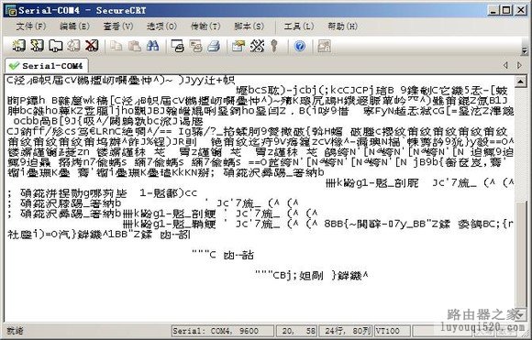Viewport: 532px width, 340px height.
Task: Click the Connect session toolbar icon
Action: click(19, 46)
